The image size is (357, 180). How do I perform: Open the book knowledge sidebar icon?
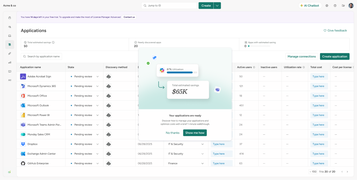(x=9, y=71)
